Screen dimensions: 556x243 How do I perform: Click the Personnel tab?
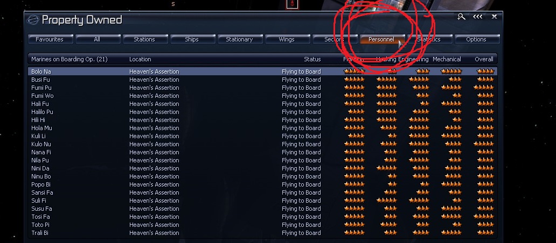coord(382,39)
